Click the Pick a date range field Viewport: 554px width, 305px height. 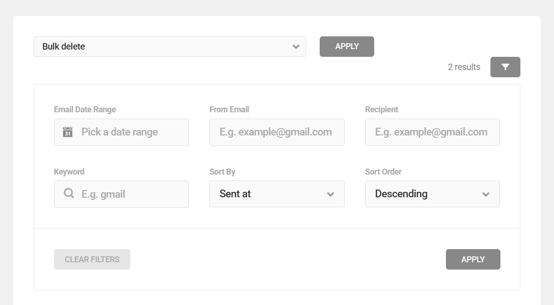coord(127,132)
